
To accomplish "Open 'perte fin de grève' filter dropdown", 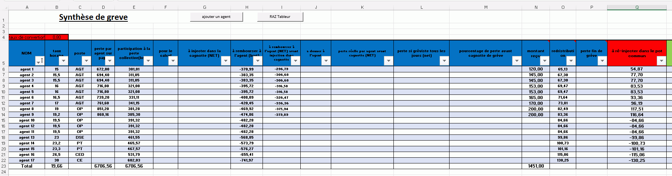I will pyautogui.click(x=603, y=61).
